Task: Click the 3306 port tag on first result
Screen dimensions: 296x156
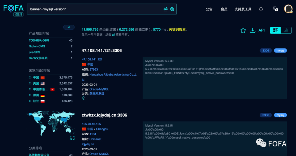Action: pyautogui.click(x=266, y=50)
